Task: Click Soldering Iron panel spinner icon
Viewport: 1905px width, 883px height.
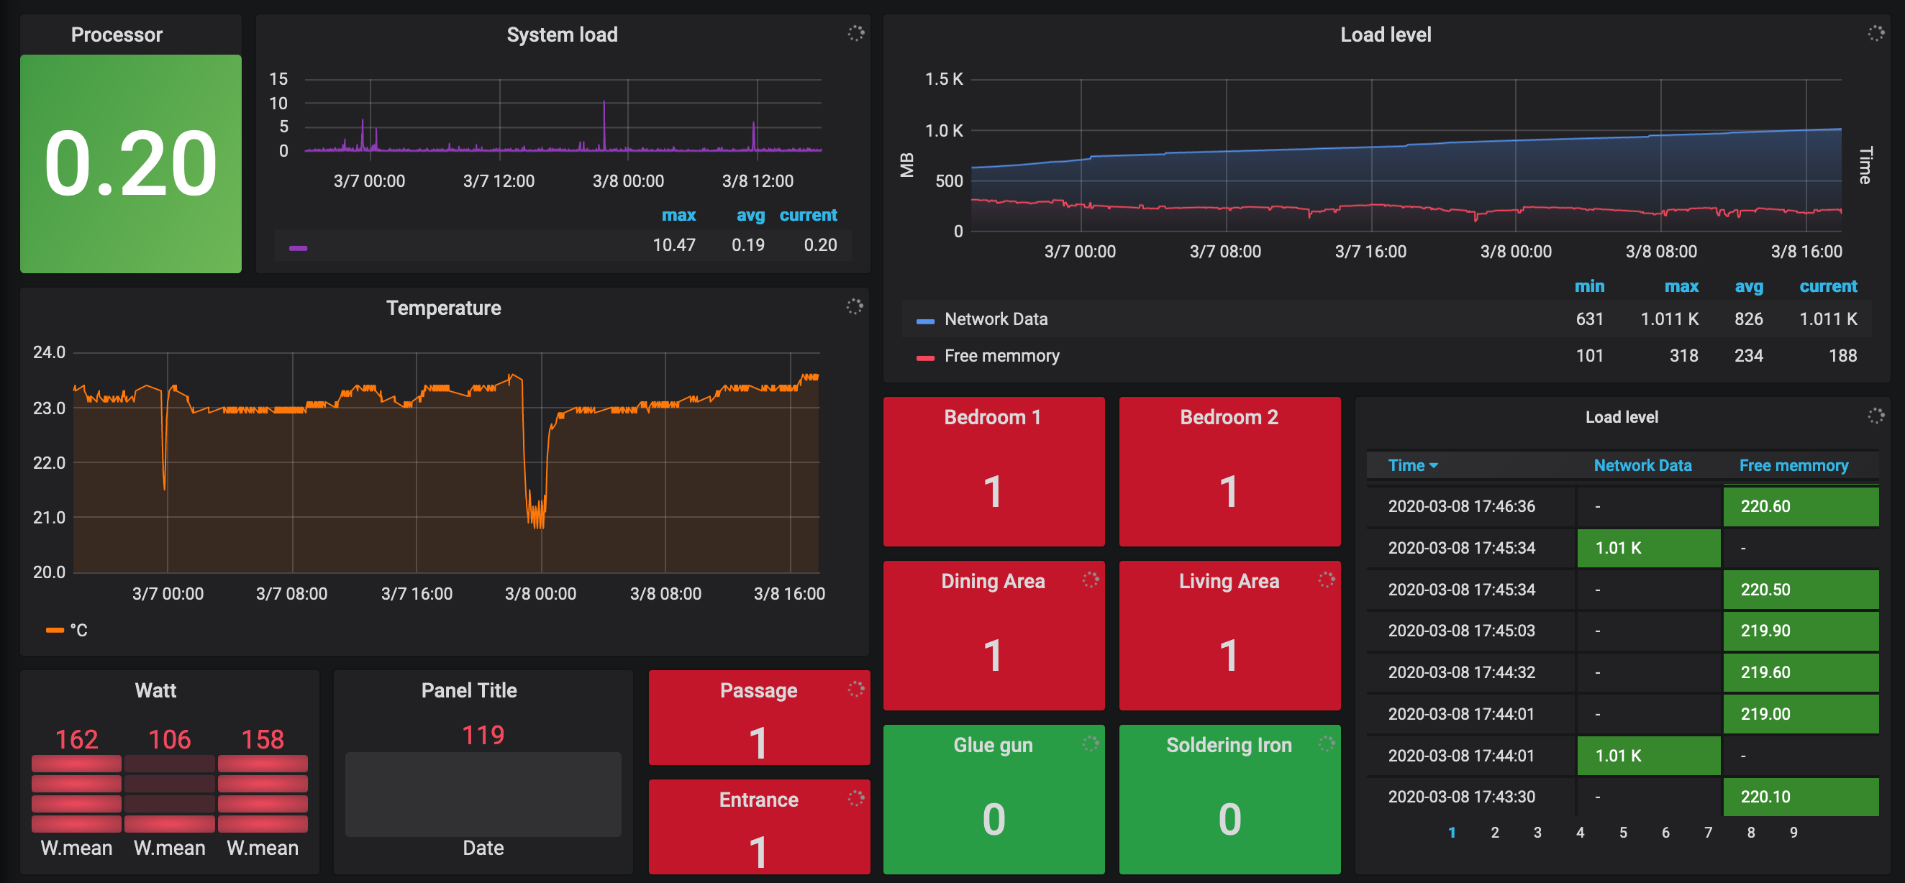Action: (x=1326, y=744)
